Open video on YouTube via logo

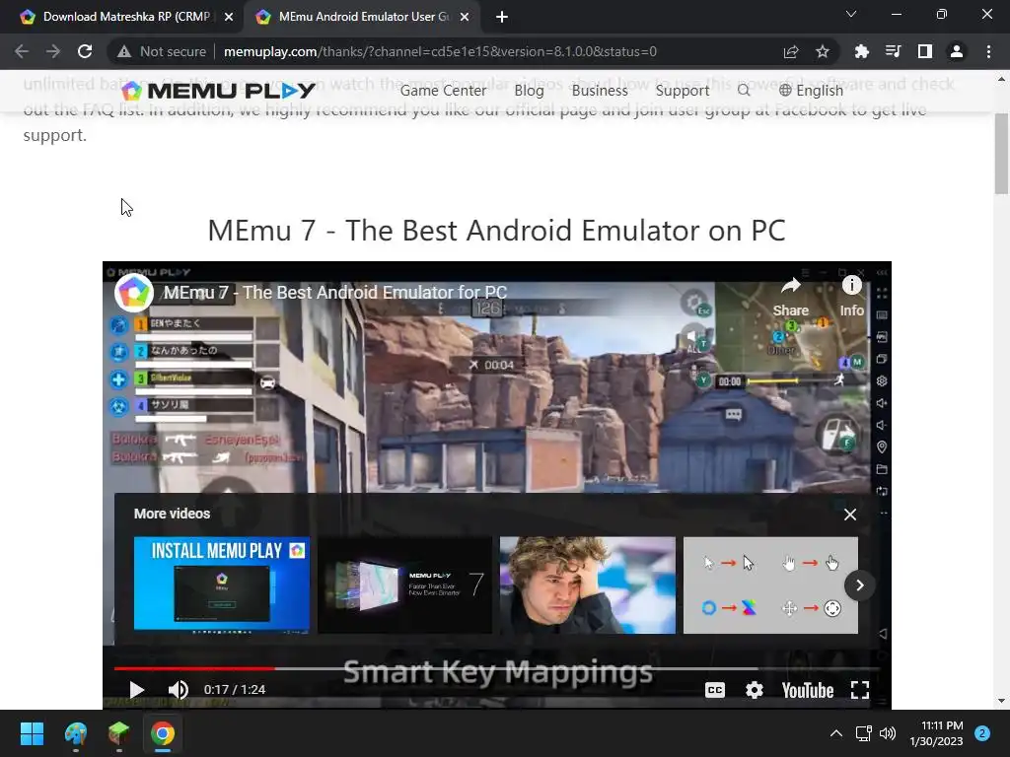click(808, 691)
